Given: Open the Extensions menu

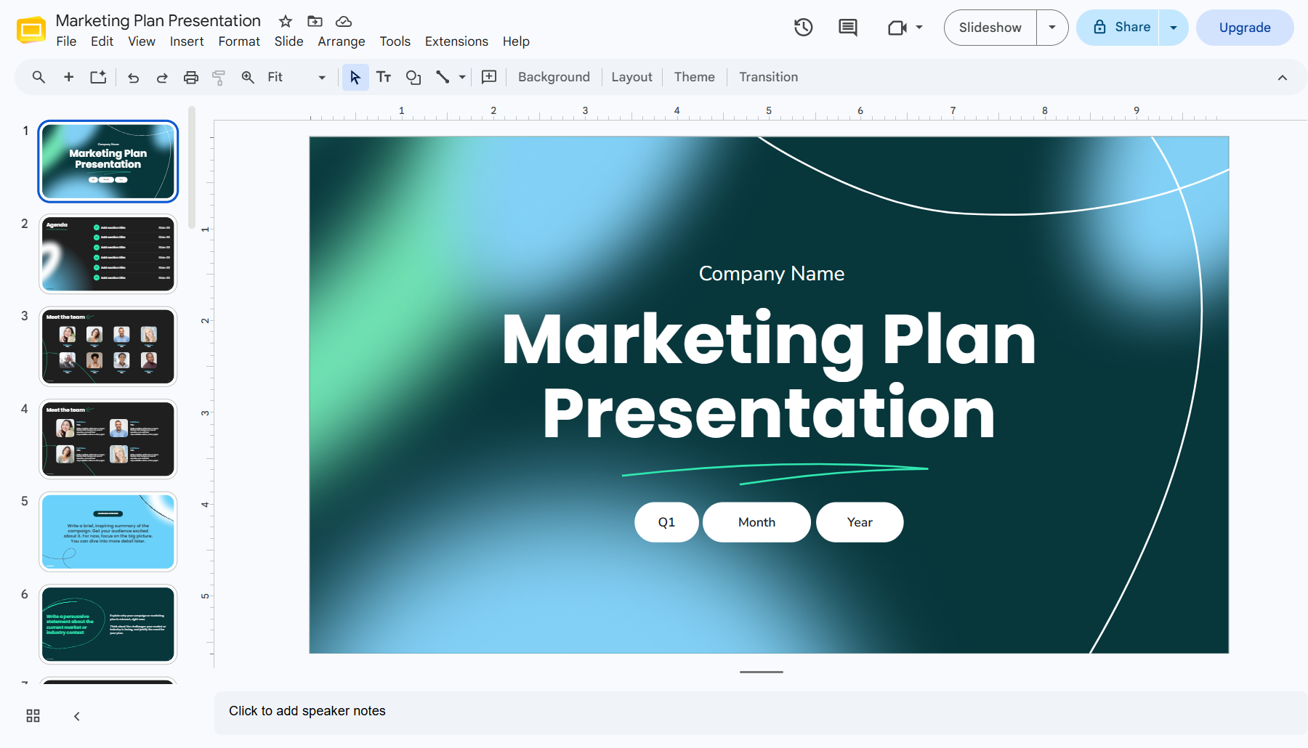Looking at the screenshot, I should coord(456,41).
